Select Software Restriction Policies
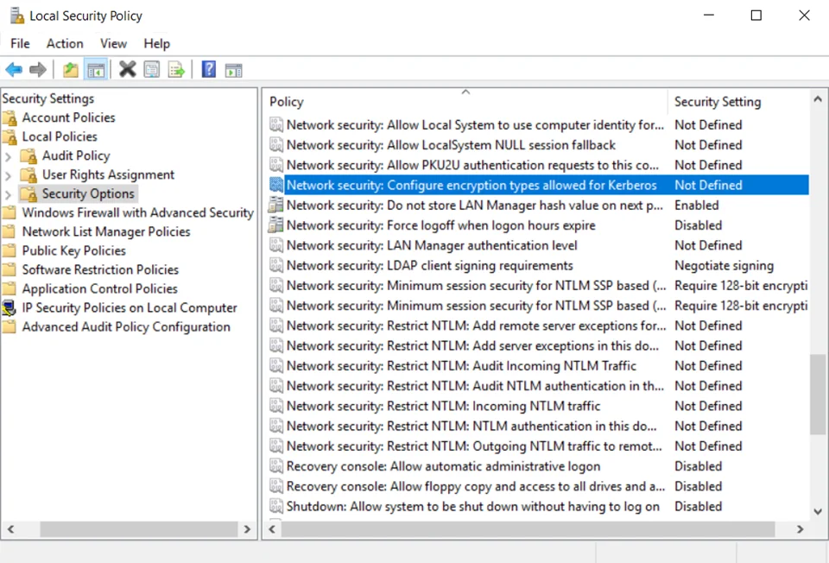The image size is (829, 563). [x=100, y=269]
